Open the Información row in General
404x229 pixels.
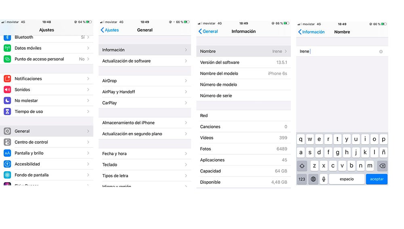145,50
